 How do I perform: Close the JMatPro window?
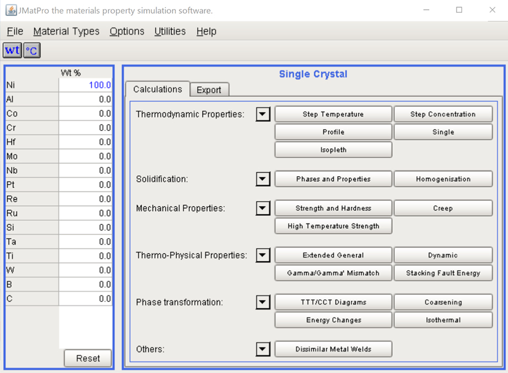(492, 10)
